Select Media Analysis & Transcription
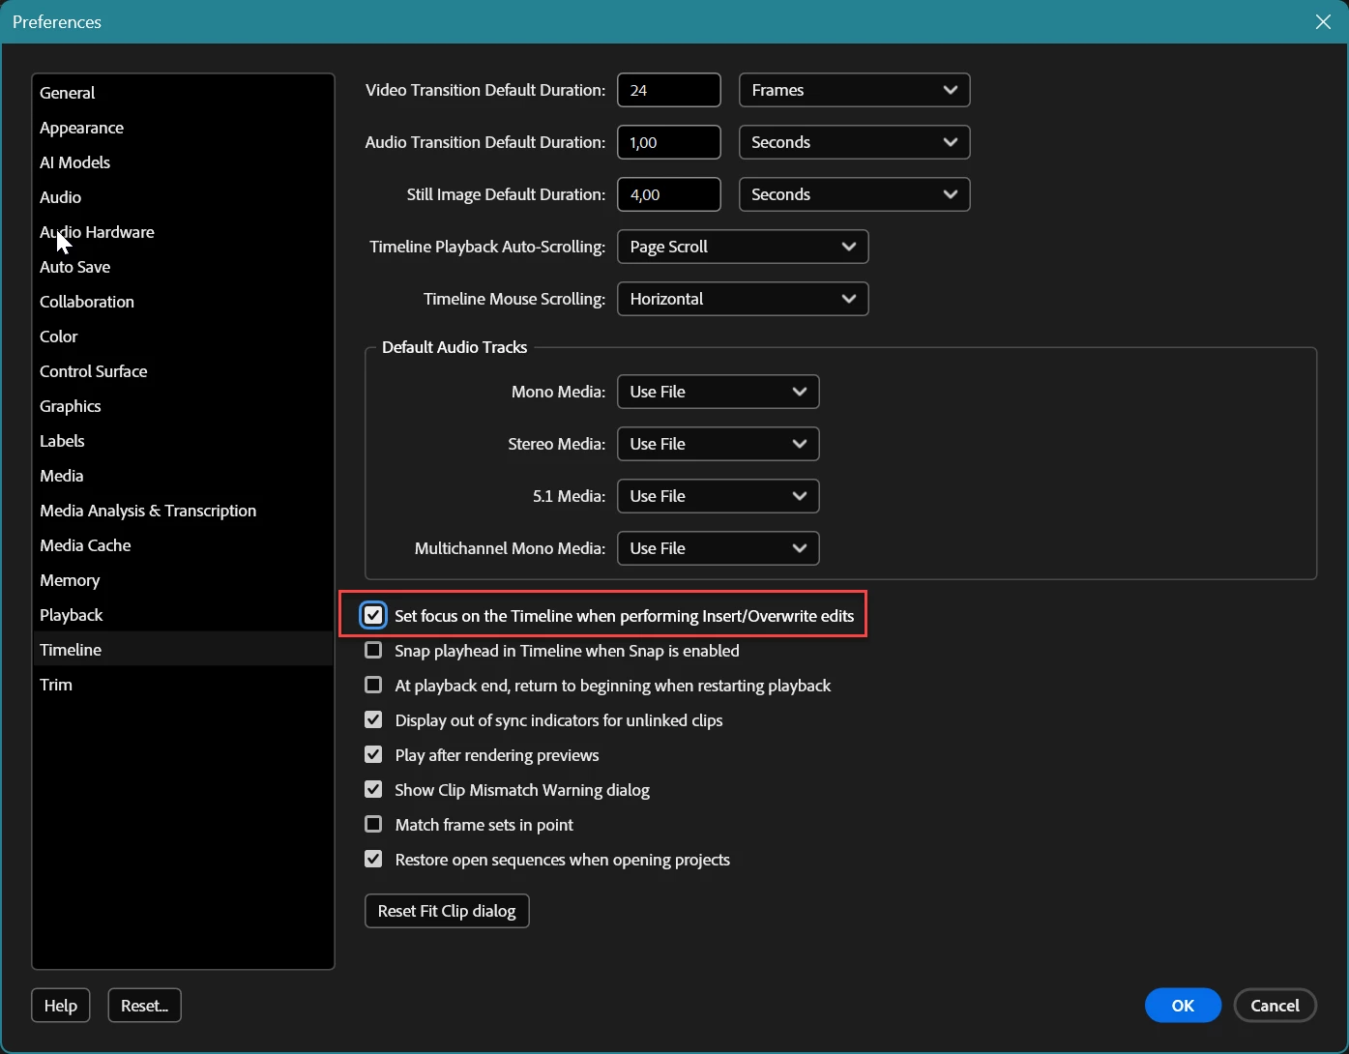The image size is (1349, 1054). pos(183,511)
